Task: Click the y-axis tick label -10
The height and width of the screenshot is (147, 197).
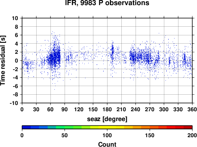Action: [14, 103]
